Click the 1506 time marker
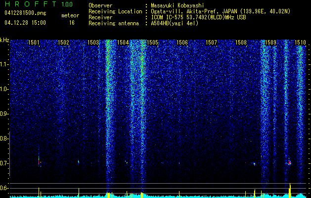The width and height of the screenshot is (311, 198). [182, 42]
